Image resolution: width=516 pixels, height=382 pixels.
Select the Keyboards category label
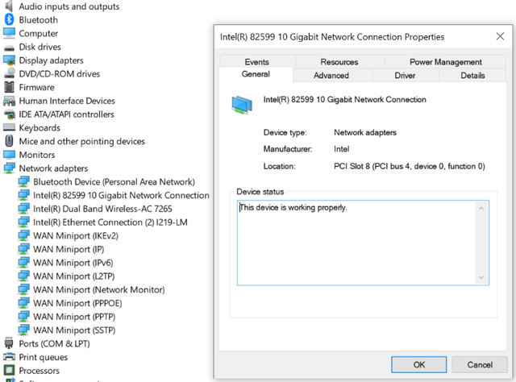click(x=40, y=127)
